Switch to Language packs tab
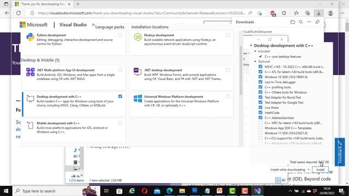Screen dimensions: 349x196 (x=110, y=27)
